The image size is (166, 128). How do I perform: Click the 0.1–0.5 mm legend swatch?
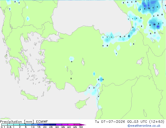[x=4, y=125]
